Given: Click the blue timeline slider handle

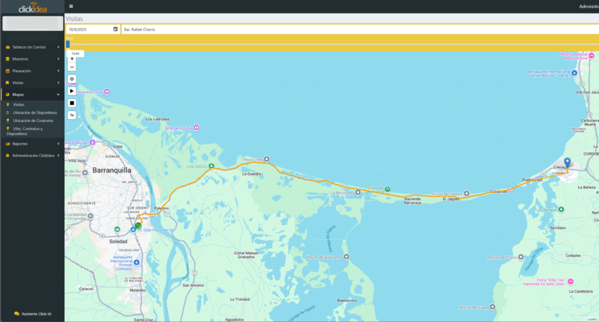Looking at the screenshot, I should point(68,44).
